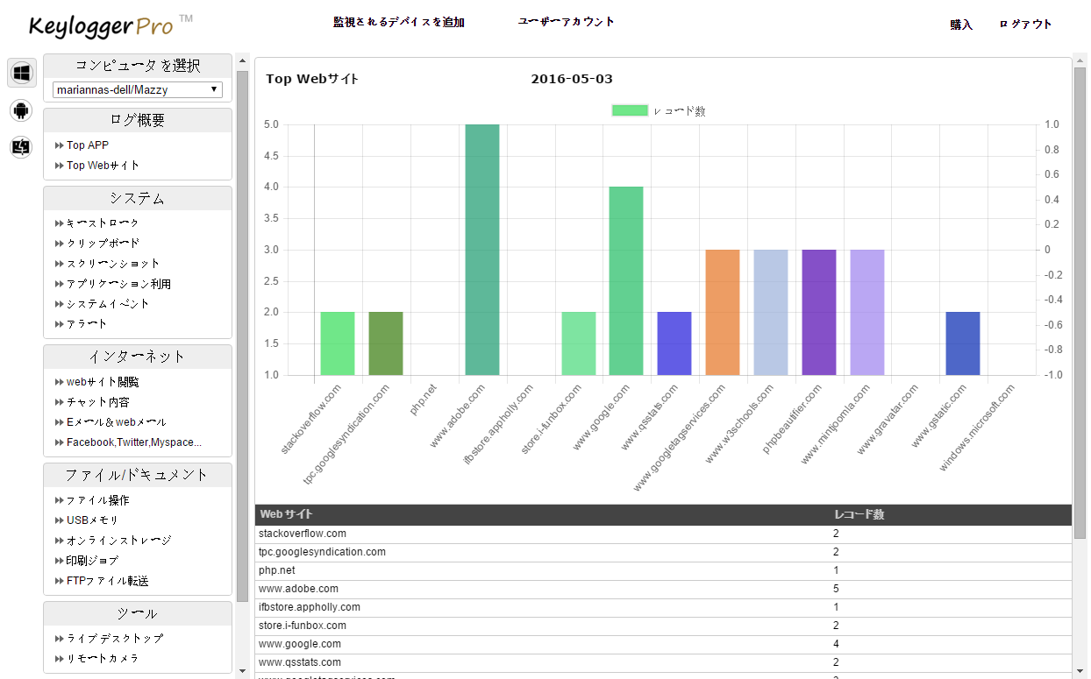
Task: Select tpc.googlesyndication.com table row text
Action: click(322, 552)
